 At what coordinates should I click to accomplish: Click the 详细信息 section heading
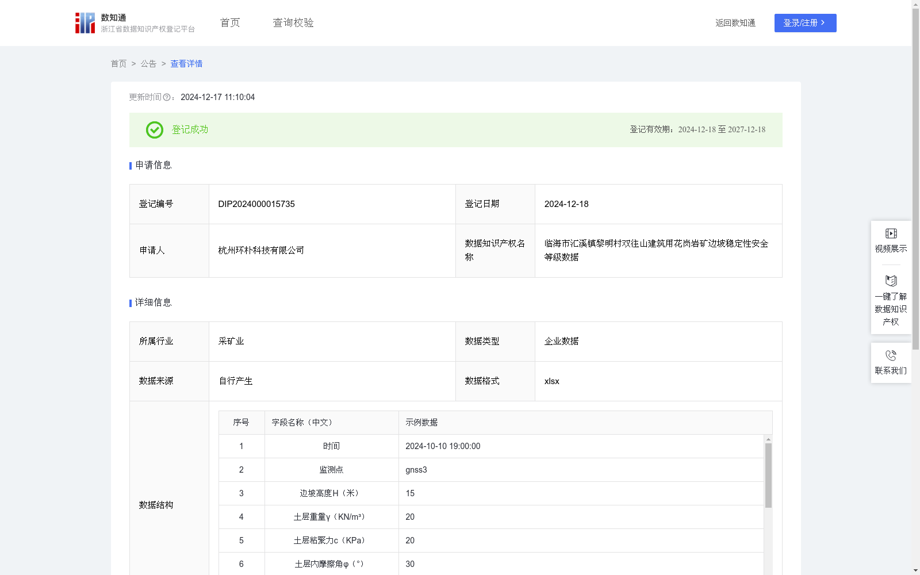point(154,303)
